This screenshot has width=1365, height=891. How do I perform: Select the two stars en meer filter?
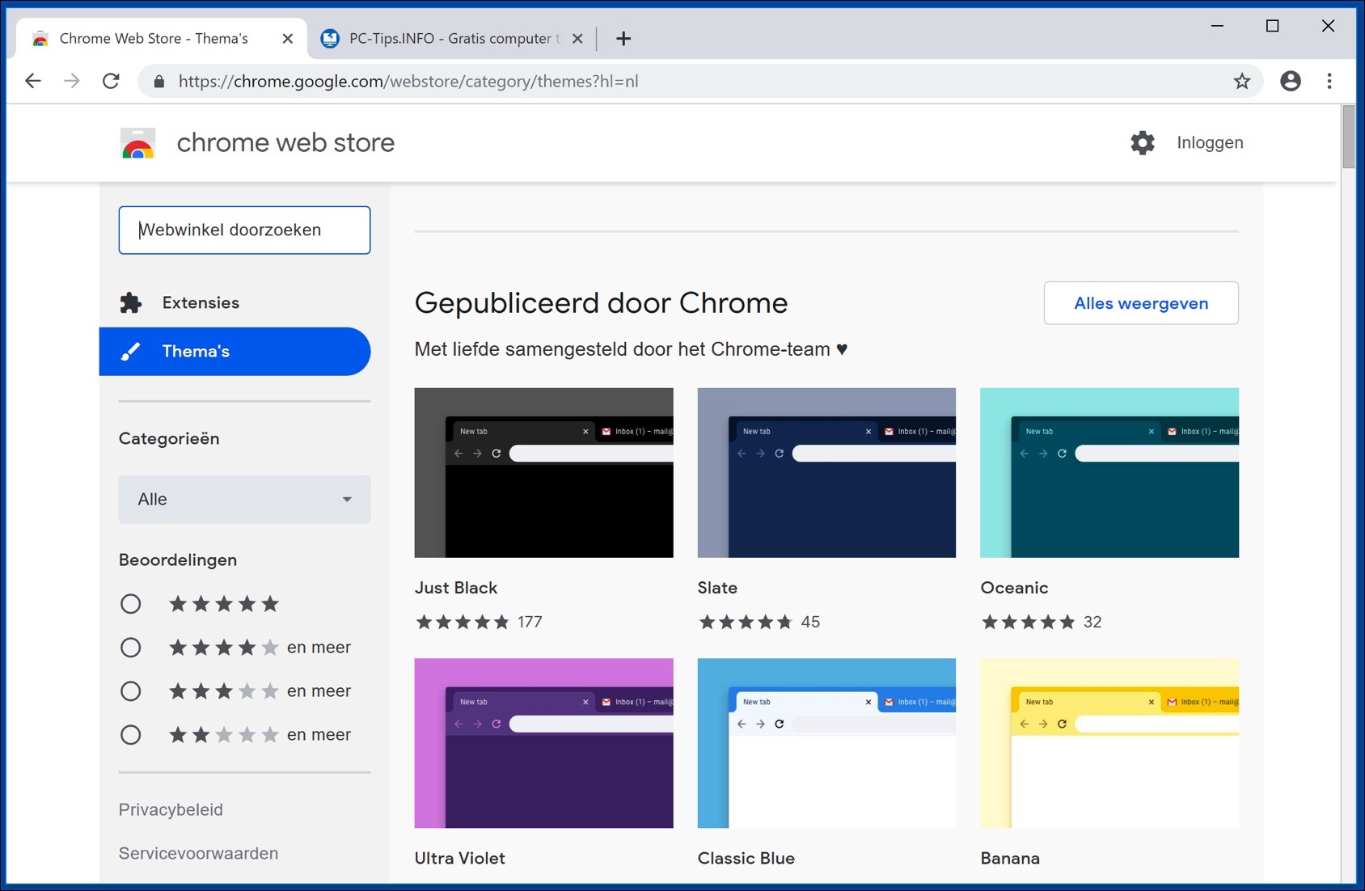[x=130, y=735]
